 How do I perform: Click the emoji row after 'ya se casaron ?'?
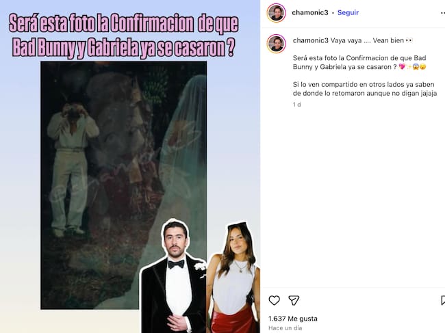[412, 67]
